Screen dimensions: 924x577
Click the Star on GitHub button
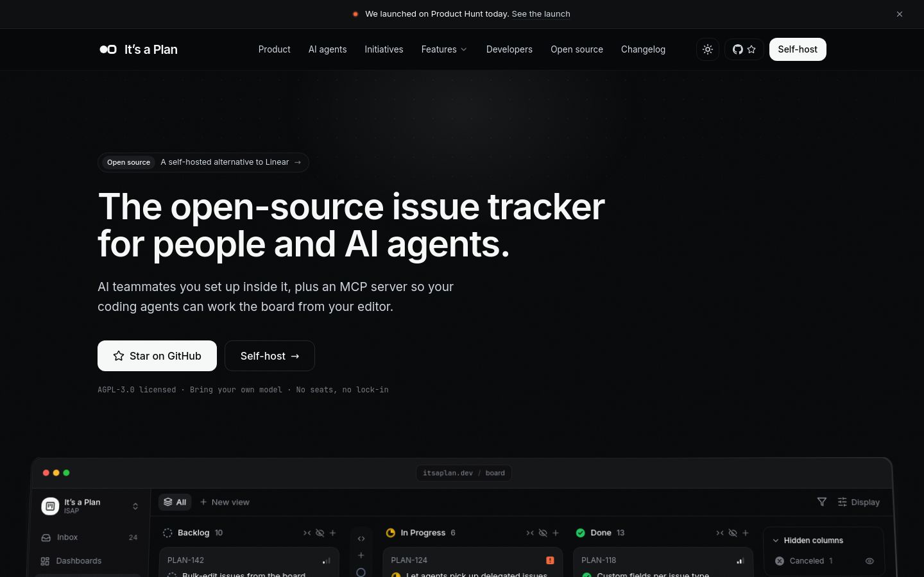pos(157,356)
